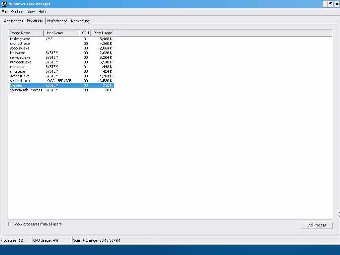Select the taskmgr.exe process row
This screenshot has width=340, height=255.
pos(61,39)
